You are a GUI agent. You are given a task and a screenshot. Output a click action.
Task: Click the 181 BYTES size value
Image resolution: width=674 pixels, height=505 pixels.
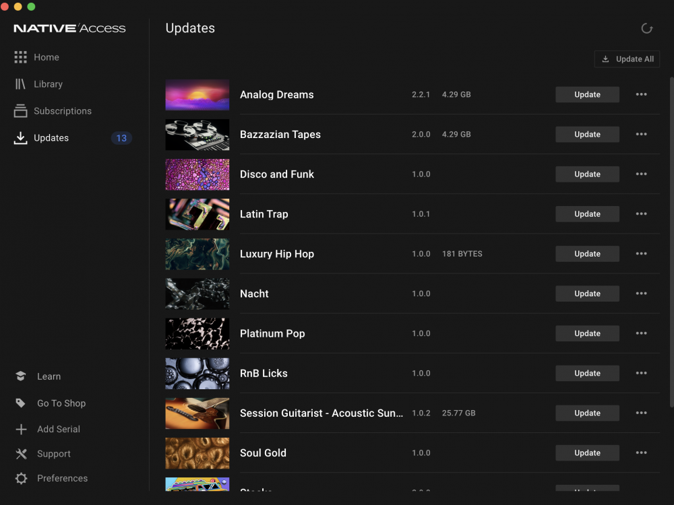pos(462,254)
